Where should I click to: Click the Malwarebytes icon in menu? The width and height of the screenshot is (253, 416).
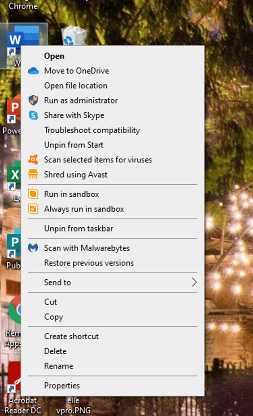pyautogui.click(x=33, y=248)
